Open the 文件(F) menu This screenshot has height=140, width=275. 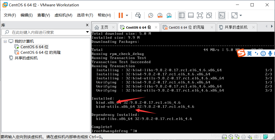click(x=10, y=15)
